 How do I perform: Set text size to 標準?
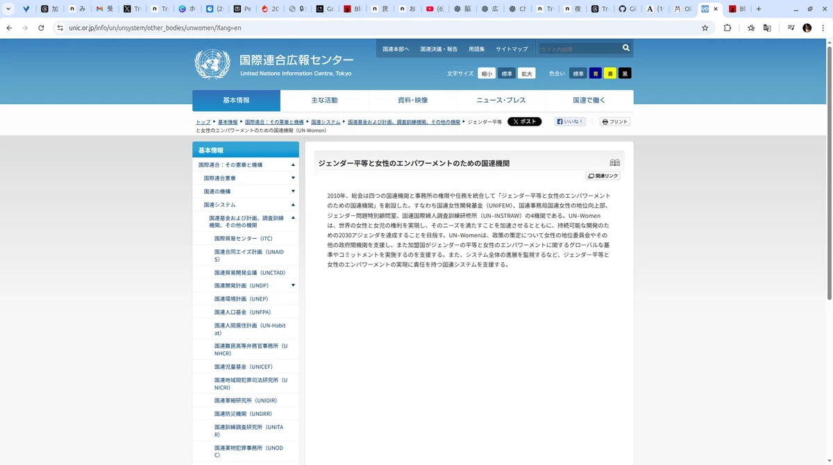(x=507, y=74)
